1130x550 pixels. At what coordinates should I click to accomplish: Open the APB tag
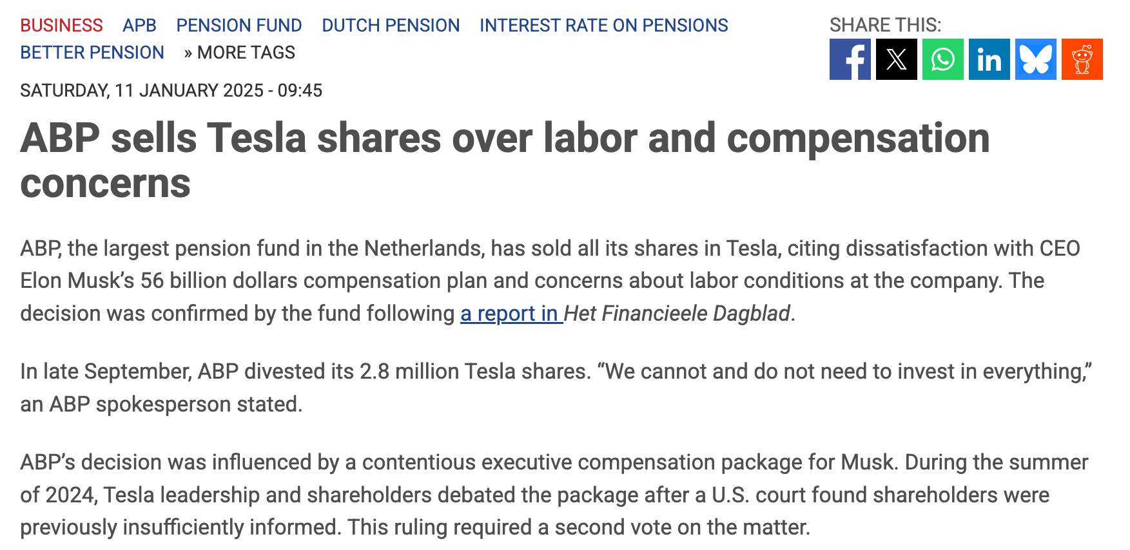tap(139, 25)
